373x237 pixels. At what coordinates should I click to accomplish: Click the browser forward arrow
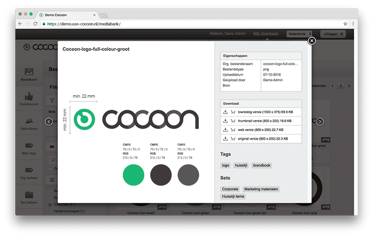28,24
